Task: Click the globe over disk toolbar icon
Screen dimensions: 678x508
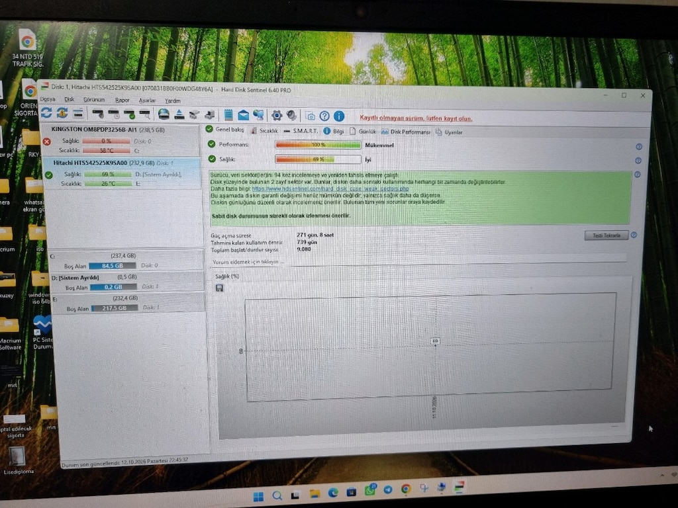Action: 164,114
